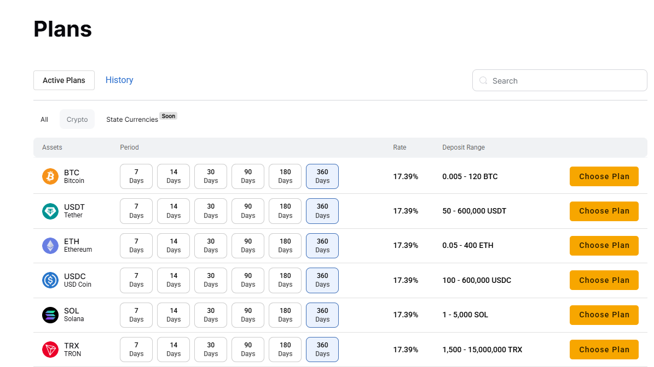
Task: Click the search magnifier icon
Action: click(x=483, y=81)
